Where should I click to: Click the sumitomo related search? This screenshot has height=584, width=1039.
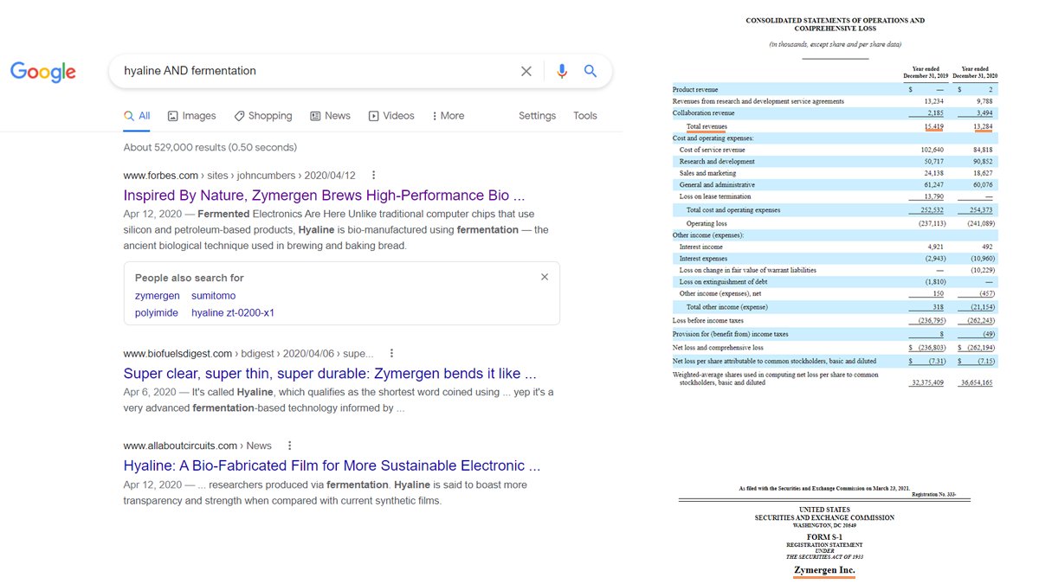[x=213, y=296]
